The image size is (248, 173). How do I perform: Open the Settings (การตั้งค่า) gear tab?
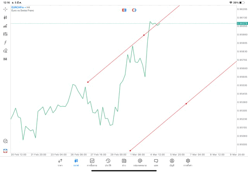pyautogui.click(x=188, y=162)
